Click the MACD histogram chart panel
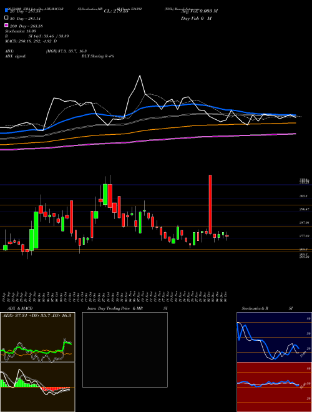 coord(37,387)
